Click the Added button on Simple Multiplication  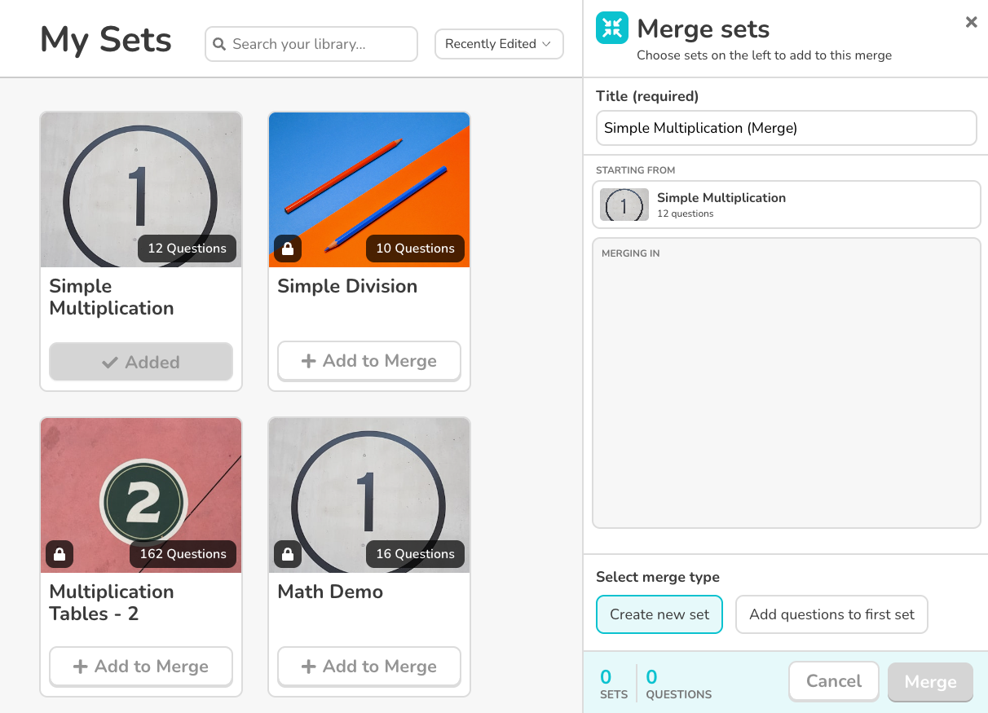pos(141,362)
